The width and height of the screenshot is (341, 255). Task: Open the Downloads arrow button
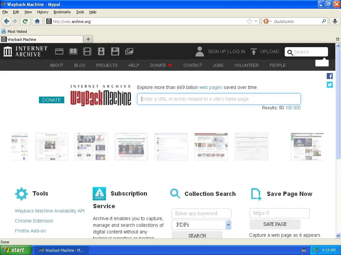(x=335, y=21)
